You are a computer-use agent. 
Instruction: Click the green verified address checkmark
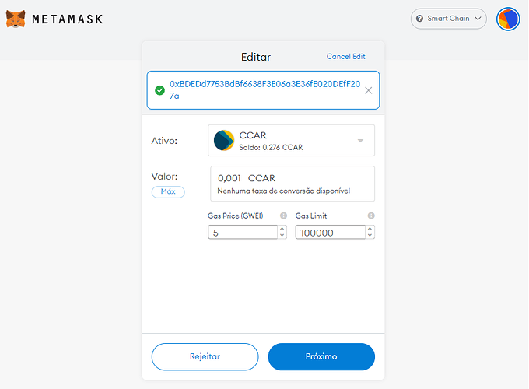click(159, 90)
